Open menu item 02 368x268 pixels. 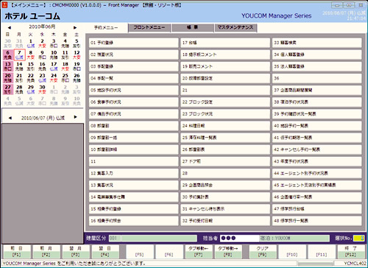(x=133, y=54)
